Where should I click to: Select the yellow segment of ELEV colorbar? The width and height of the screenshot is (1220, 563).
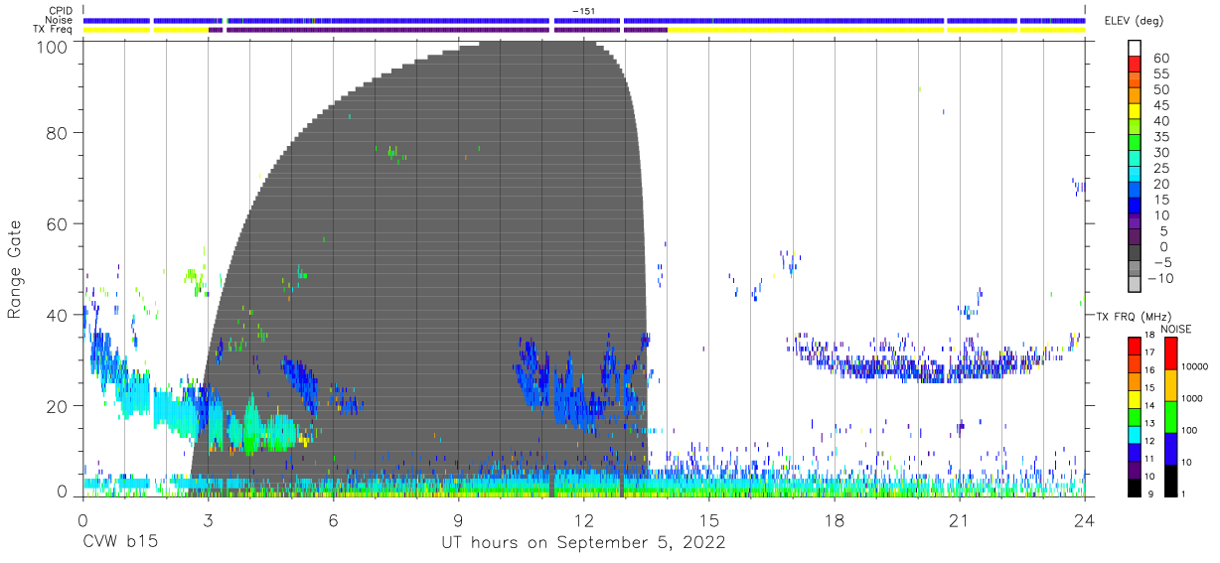[1135, 113]
